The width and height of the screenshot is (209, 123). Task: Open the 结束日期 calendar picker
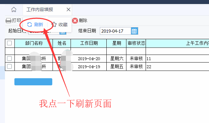click(134, 31)
